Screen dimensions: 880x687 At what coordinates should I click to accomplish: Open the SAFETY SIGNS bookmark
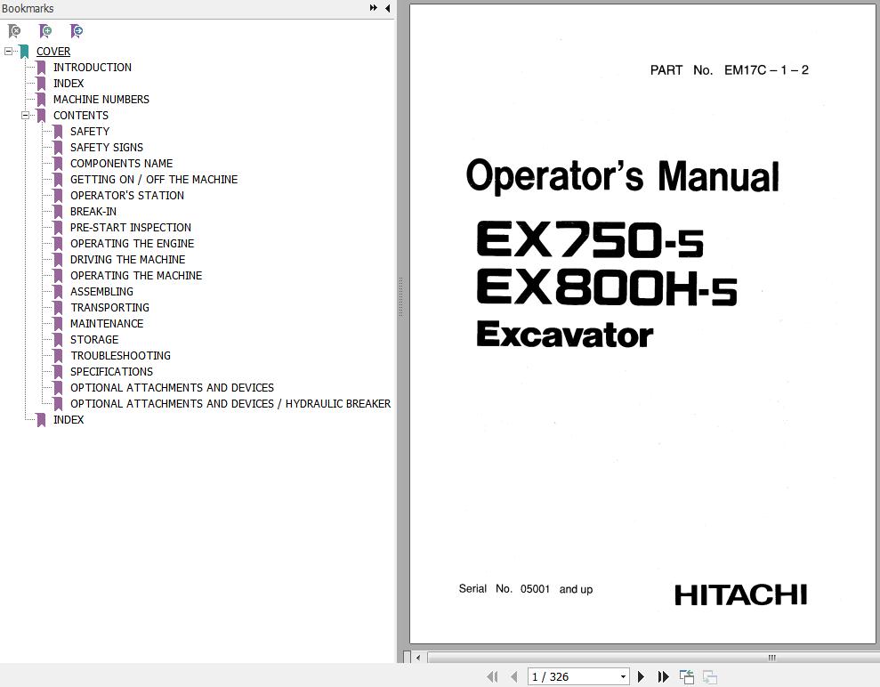pyautogui.click(x=107, y=147)
